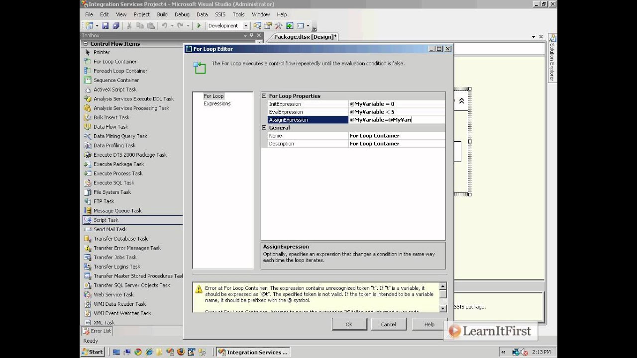Screen dimensions: 637x358
Task: Choose Execute Process Task in Toolbox
Action: click(x=118, y=174)
